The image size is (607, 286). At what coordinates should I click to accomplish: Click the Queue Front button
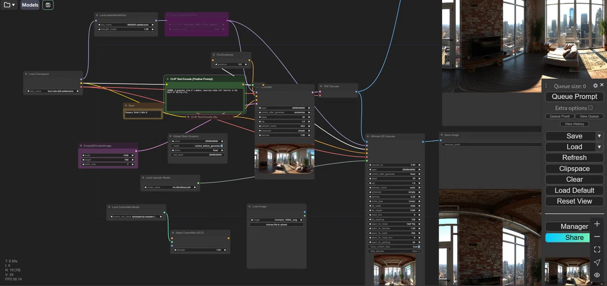coord(559,116)
